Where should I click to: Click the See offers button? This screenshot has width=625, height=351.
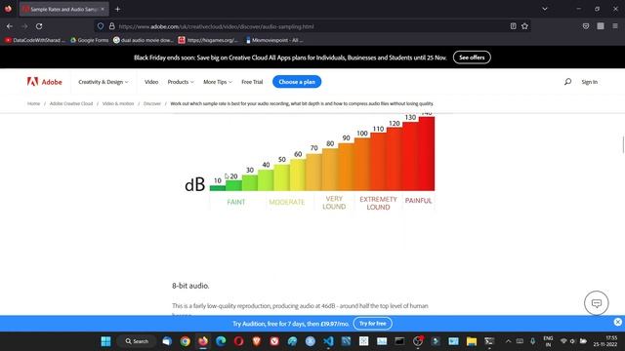472,58
